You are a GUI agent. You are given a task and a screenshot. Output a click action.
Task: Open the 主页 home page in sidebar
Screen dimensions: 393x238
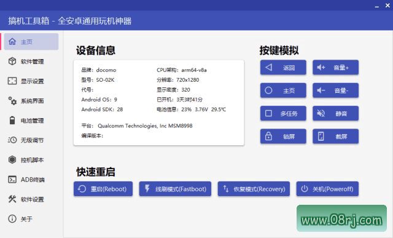click(31, 42)
